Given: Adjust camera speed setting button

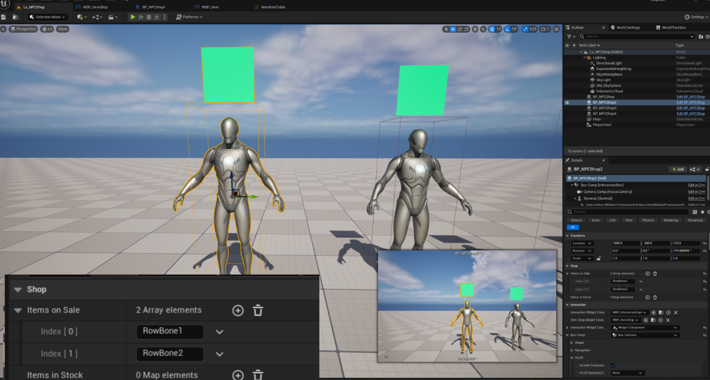Looking at the screenshot, I should (x=545, y=29).
